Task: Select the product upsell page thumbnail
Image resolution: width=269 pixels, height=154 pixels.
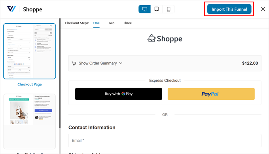Action: [x=30, y=122]
